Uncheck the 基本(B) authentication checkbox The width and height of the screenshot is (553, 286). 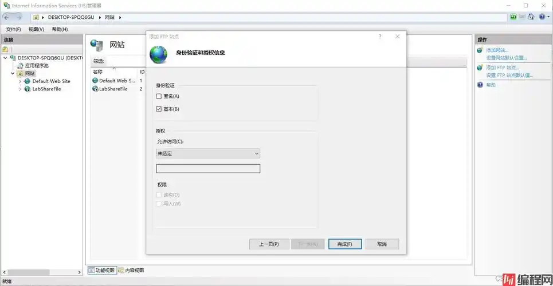[159, 109]
